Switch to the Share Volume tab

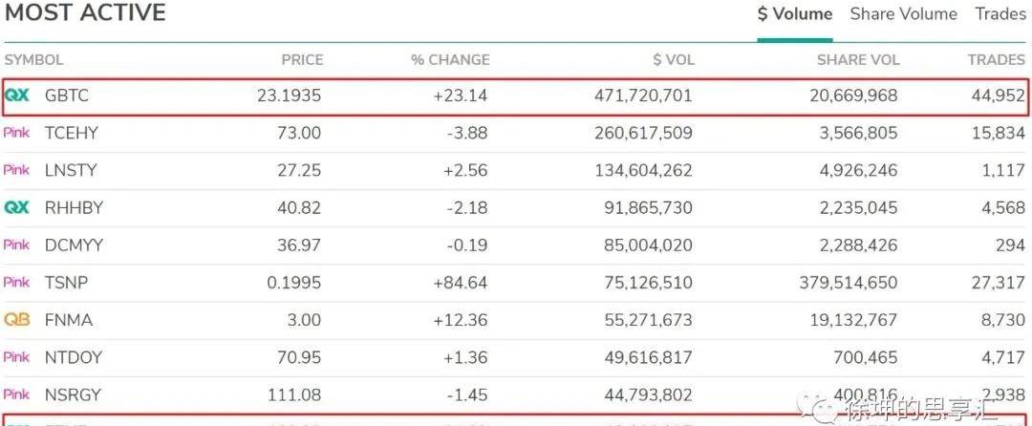903,14
